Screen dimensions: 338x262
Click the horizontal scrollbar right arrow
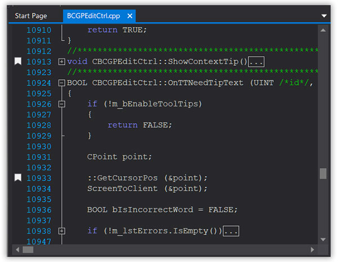(x=312, y=249)
